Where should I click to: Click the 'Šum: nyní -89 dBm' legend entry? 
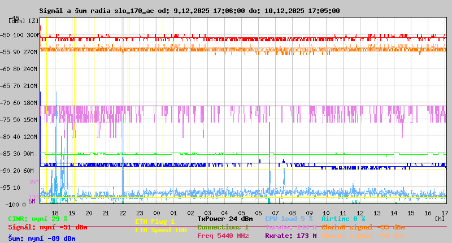click(42, 238)
